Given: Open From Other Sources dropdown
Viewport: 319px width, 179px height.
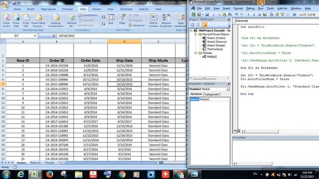Looking at the screenshot, I should point(38,20).
